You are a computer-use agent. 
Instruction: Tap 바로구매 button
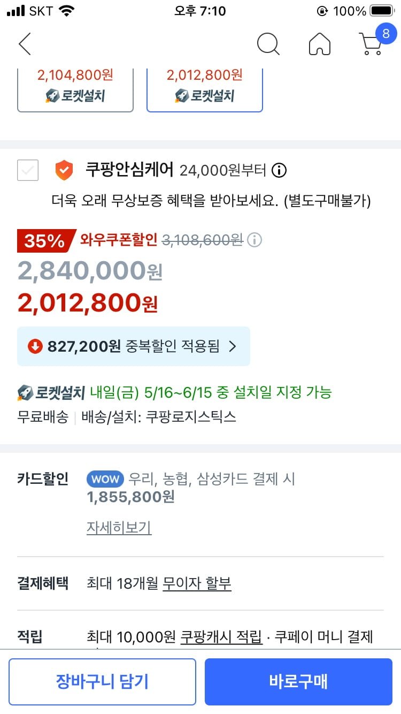(x=298, y=682)
